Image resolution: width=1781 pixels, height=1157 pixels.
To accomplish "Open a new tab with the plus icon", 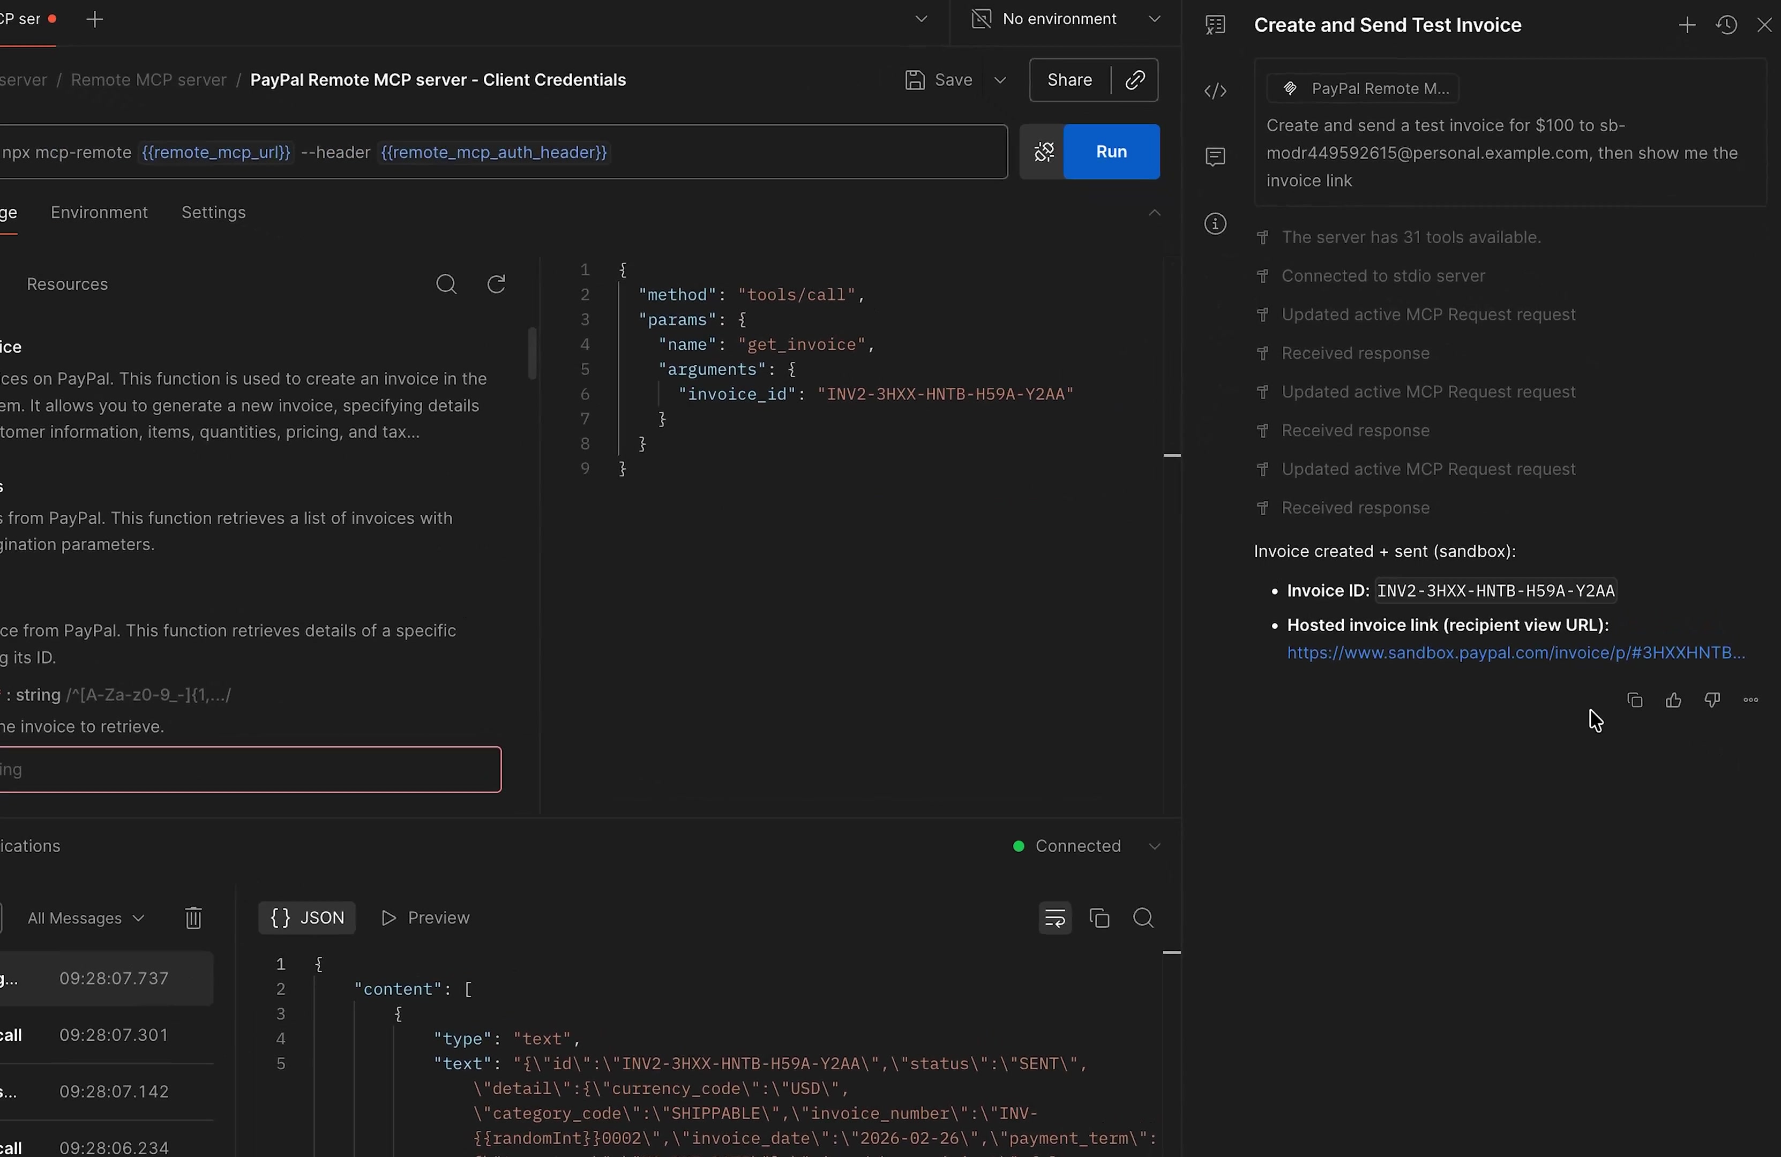I will click(95, 20).
